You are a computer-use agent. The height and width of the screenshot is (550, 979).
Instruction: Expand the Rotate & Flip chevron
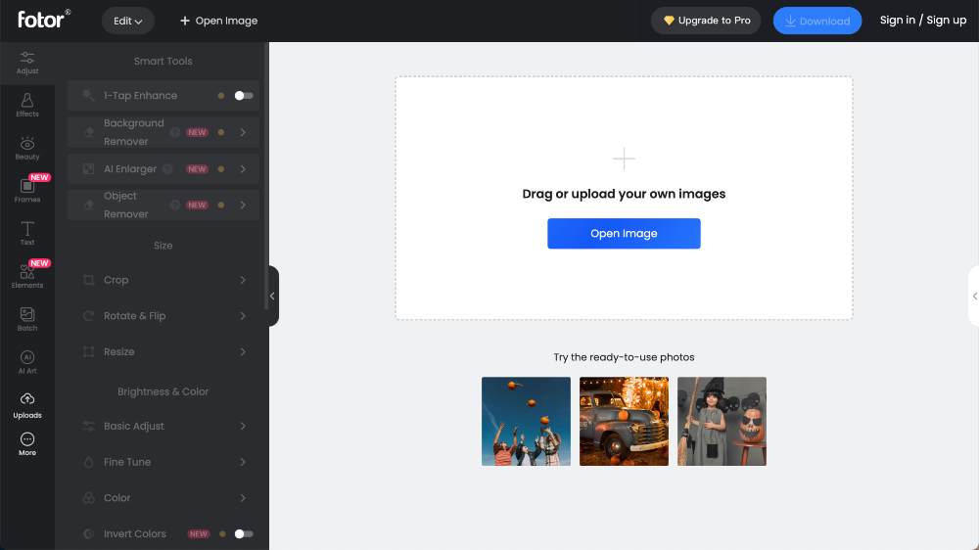pyautogui.click(x=243, y=316)
